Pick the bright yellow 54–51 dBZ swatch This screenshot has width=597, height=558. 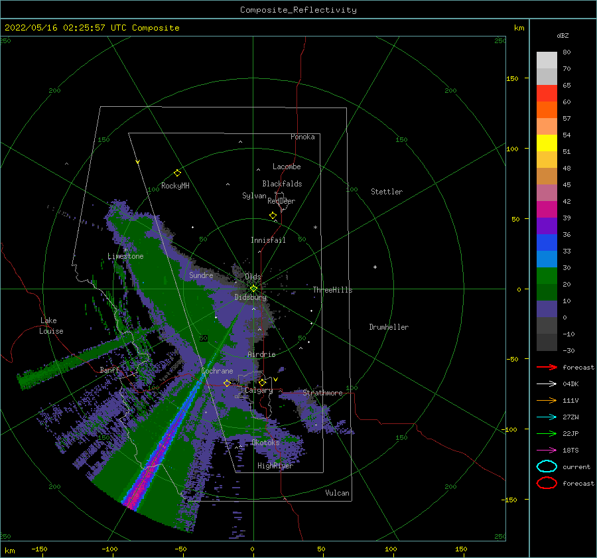pyautogui.click(x=547, y=143)
